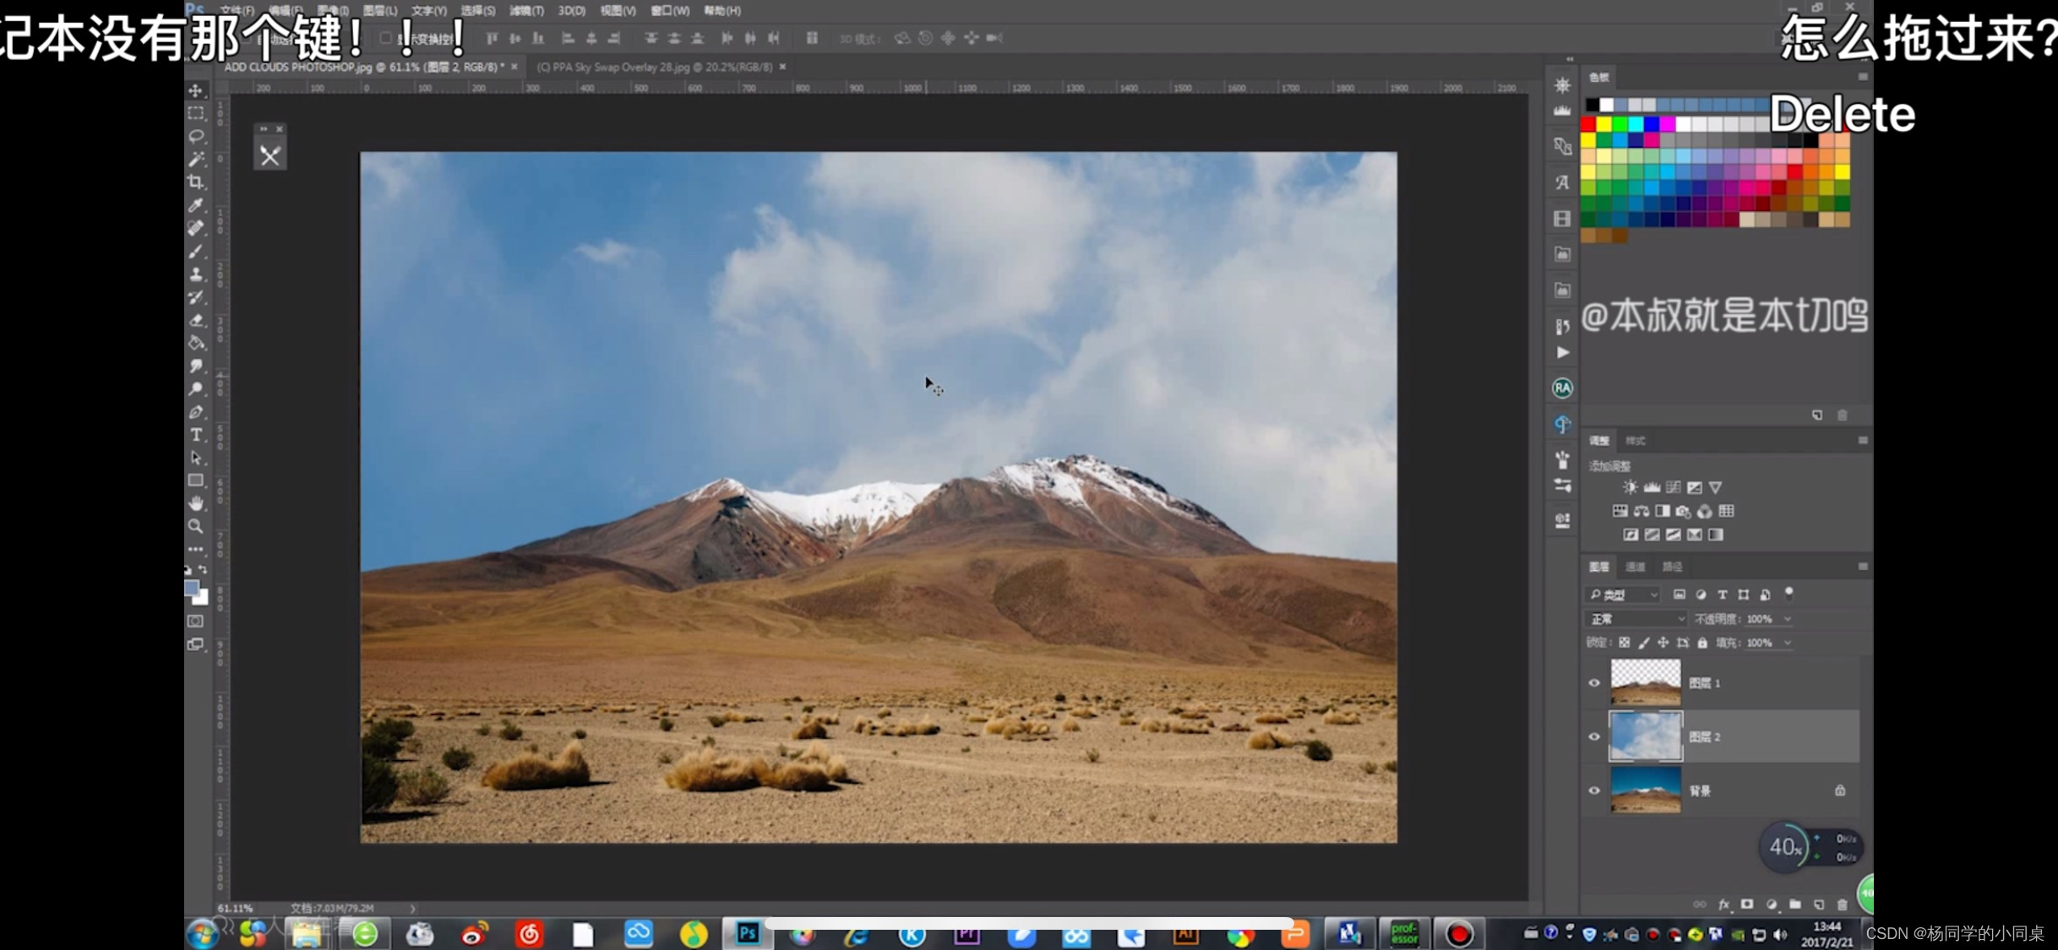The image size is (2058, 950).
Task: Toggle lock all (padlock icon)
Action: (1702, 643)
